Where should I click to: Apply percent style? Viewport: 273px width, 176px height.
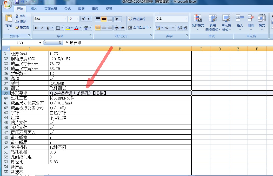(x=167, y=28)
